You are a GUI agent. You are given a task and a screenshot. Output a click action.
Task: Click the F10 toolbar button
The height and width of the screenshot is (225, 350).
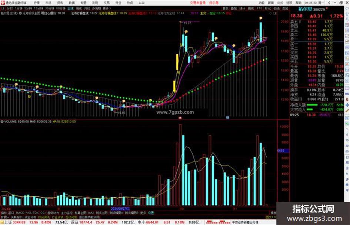(x=259, y=8)
